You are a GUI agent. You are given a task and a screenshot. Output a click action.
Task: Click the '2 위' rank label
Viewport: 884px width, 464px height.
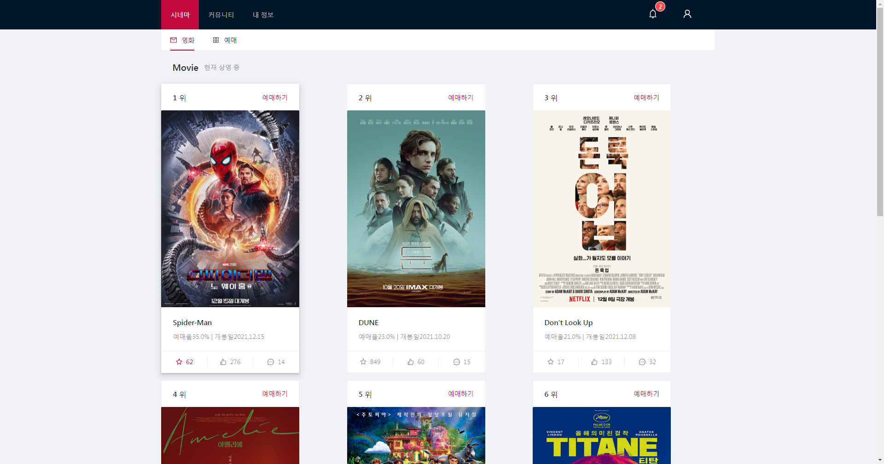click(365, 98)
